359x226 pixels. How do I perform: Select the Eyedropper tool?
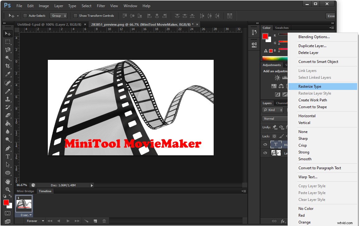click(7, 74)
